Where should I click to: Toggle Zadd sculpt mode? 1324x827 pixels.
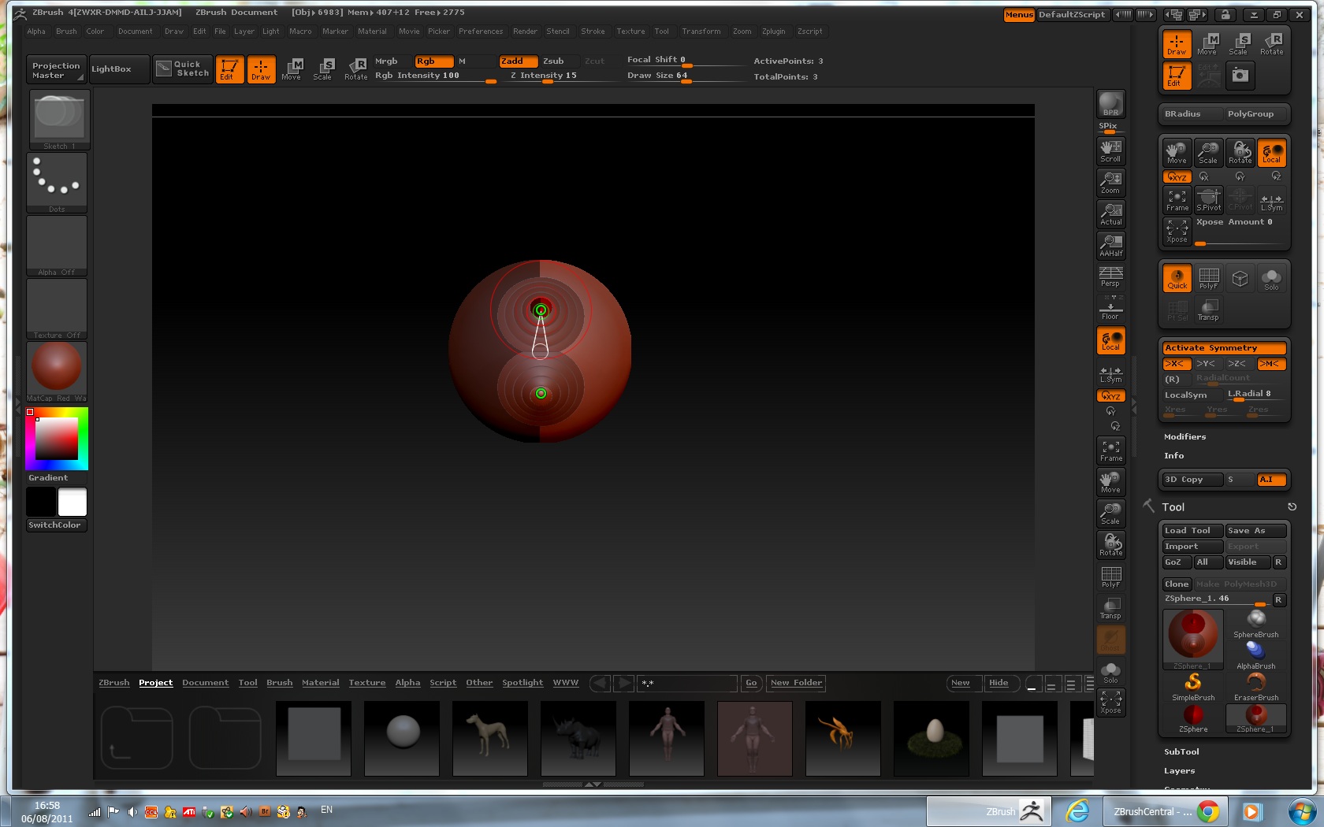pos(518,61)
